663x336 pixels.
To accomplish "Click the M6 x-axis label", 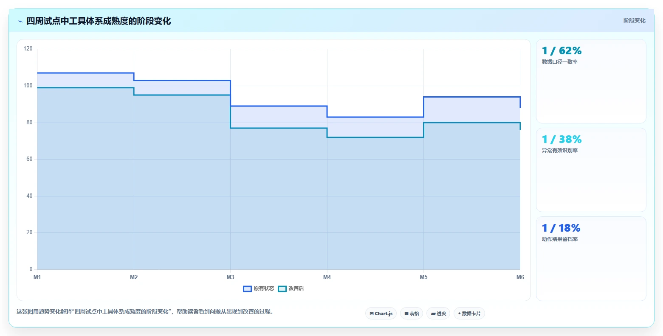I will pyautogui.click(x=520, y=277).
